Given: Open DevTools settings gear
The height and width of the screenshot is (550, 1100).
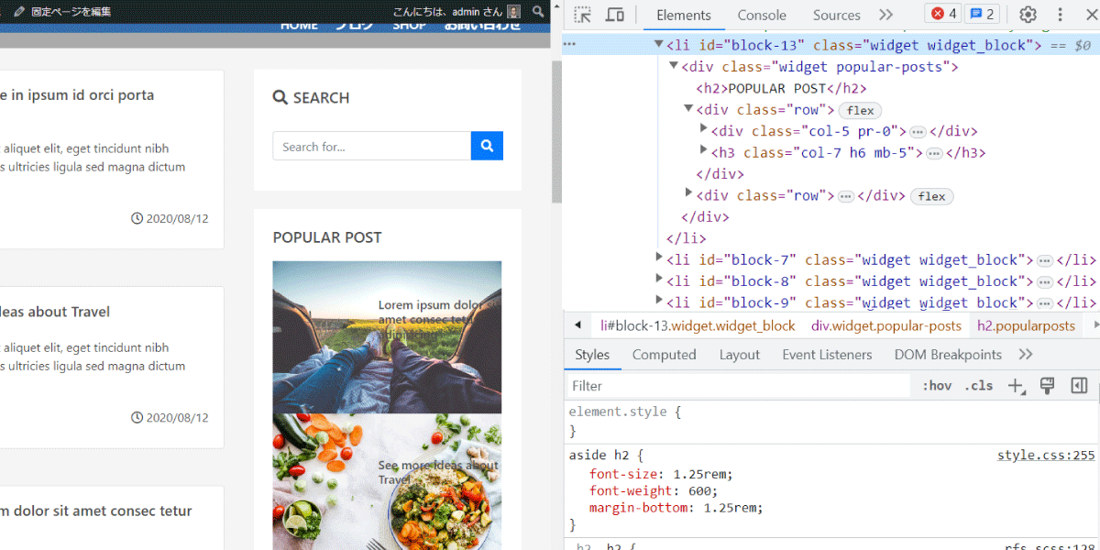Looking at the screenshot, I should coord(1028,15).
